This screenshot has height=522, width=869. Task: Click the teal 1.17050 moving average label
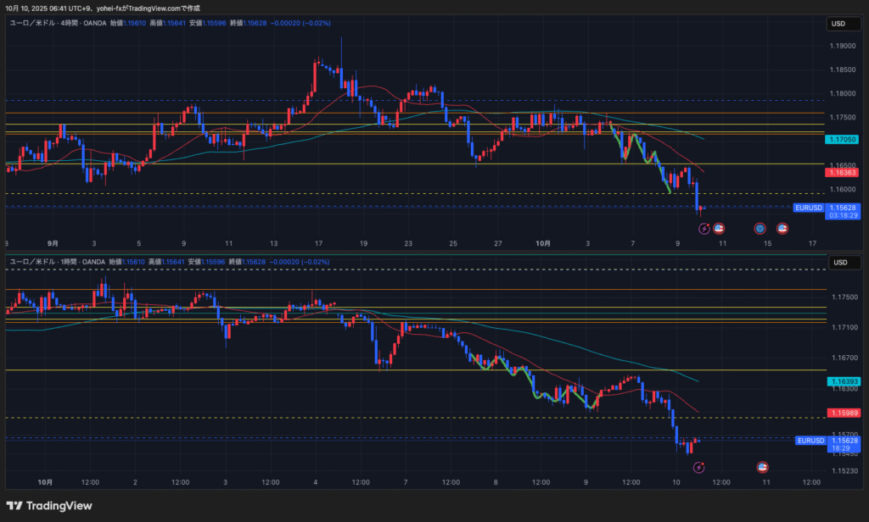[x=843, y=139]
